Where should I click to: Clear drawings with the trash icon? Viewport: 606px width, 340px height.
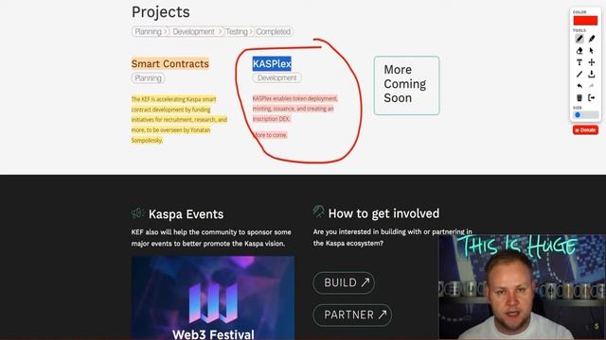tap(579, 98)
